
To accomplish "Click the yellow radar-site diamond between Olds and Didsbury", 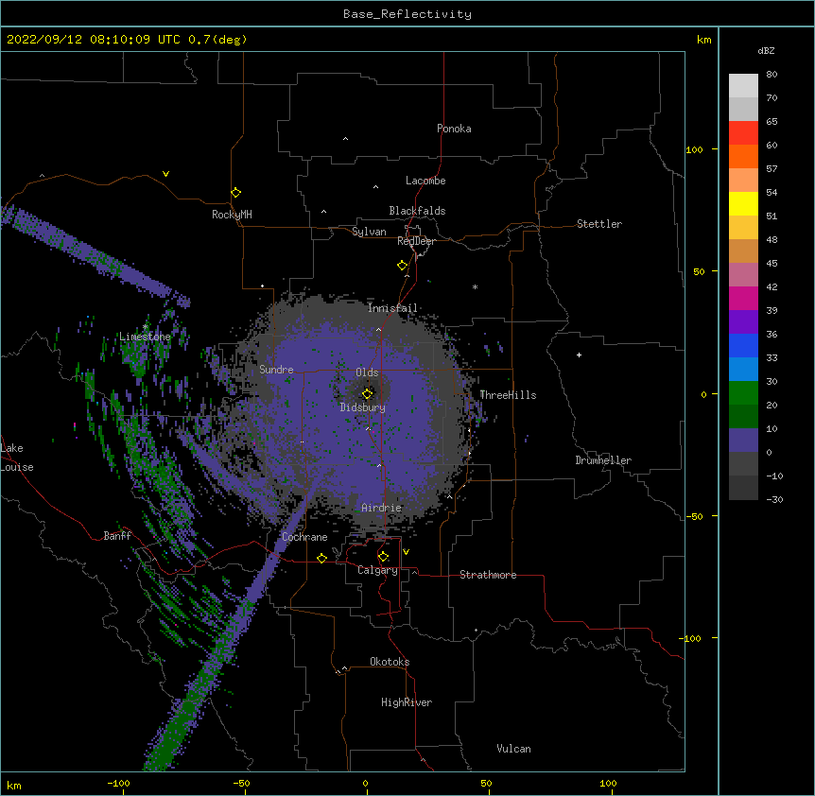I will [368, 394].
